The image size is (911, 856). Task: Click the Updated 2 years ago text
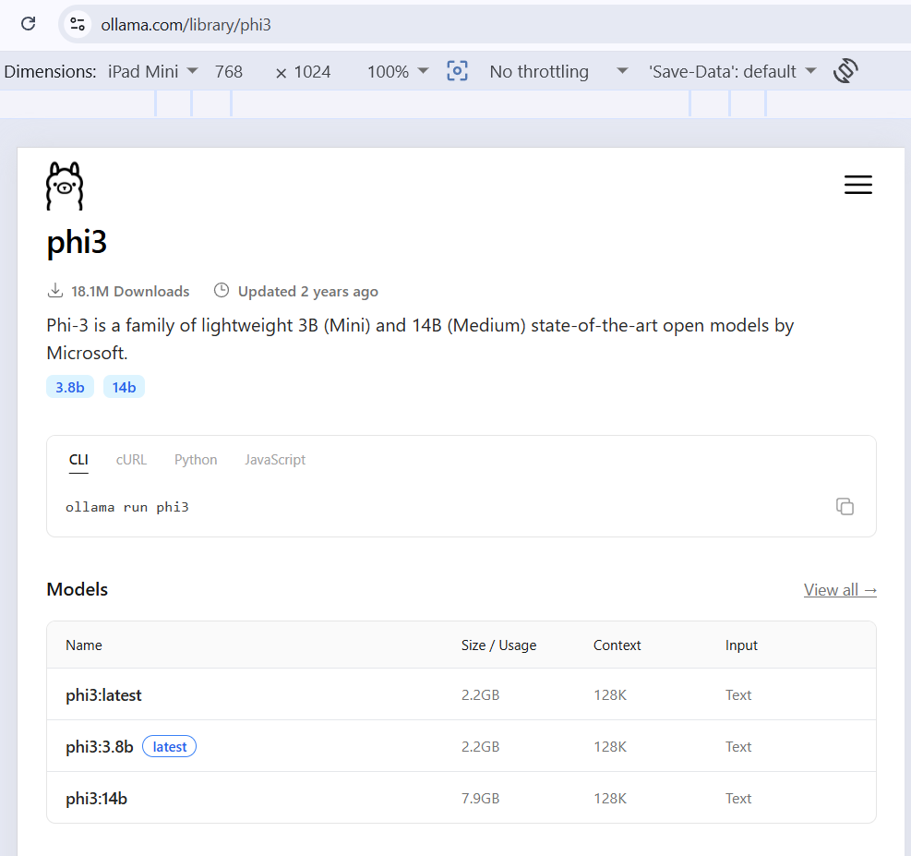[x=308, y=291]
